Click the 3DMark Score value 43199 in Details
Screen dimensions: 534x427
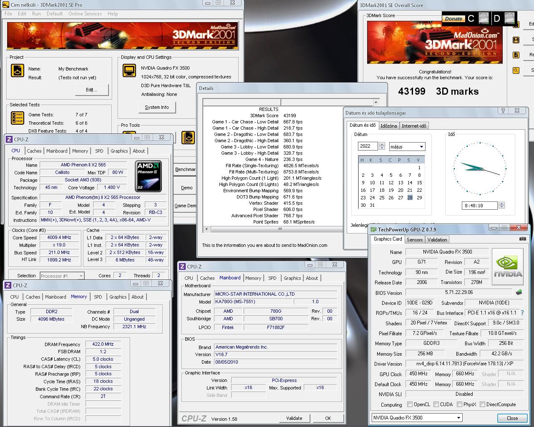pos(290,116)
